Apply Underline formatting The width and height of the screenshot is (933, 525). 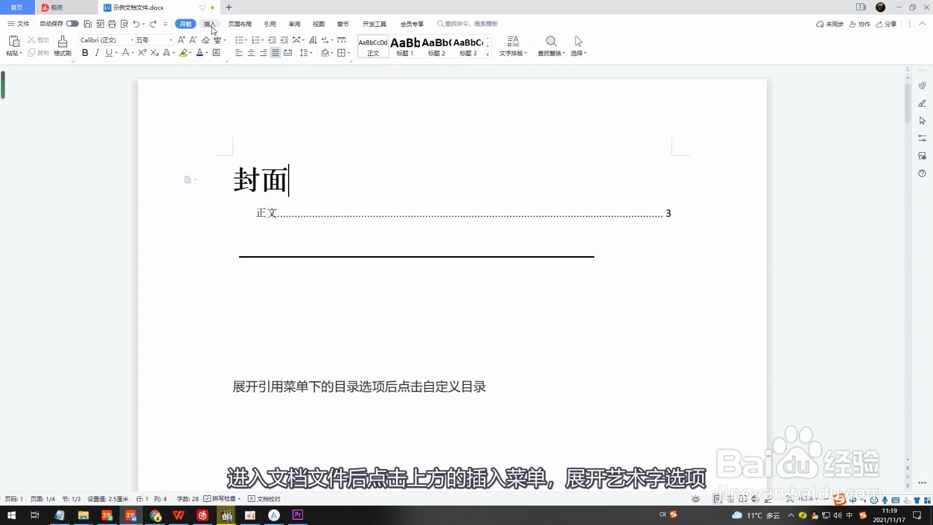[x=108, y=52]
